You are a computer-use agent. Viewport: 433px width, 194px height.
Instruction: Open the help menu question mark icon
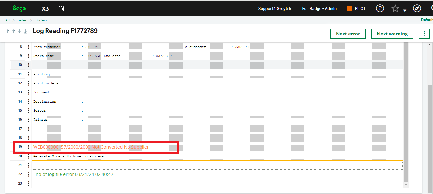coord(380,8)
